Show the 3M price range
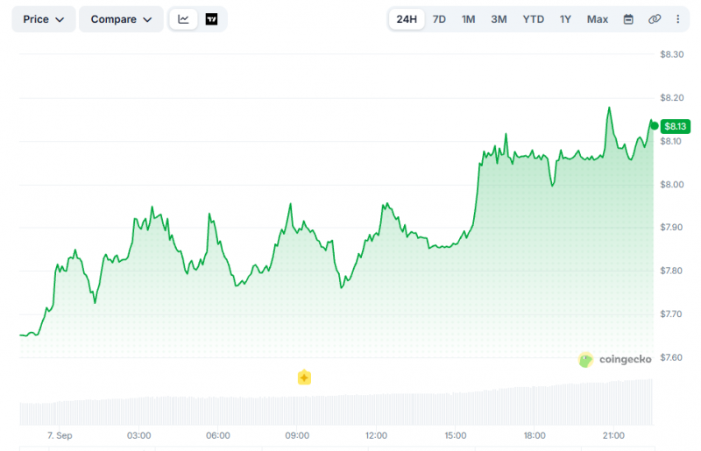Viewport: 701px width, 451px height. [499, 19]
